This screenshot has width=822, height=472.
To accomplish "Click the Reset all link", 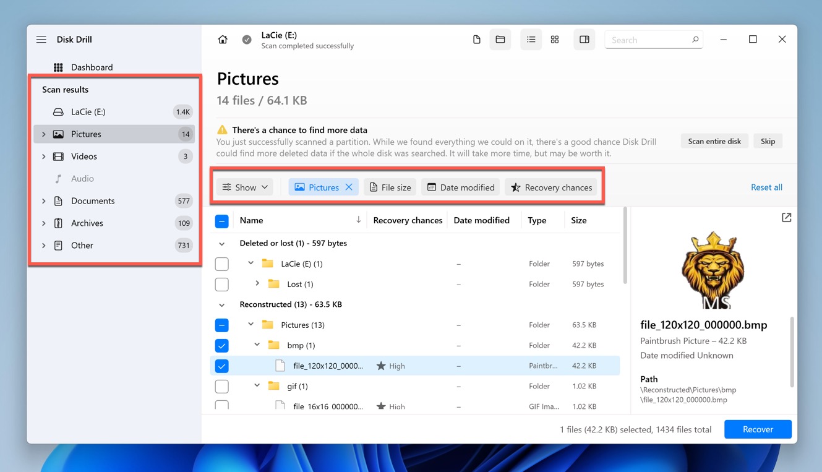I will (x=766, y=187).
